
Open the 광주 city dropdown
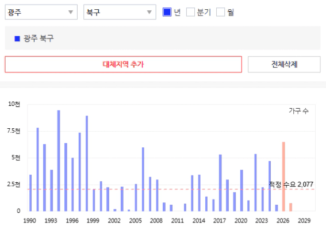[41, 12]
